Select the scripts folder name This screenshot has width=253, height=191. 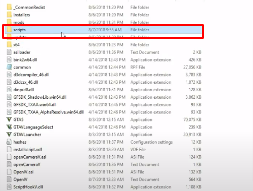point(19,30)
